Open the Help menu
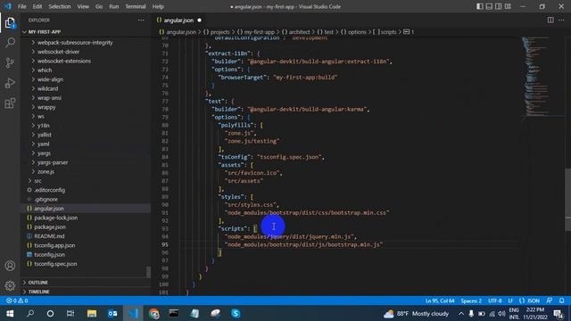The width and height of the screenshot is (571, 321). [x=158, y=6]
